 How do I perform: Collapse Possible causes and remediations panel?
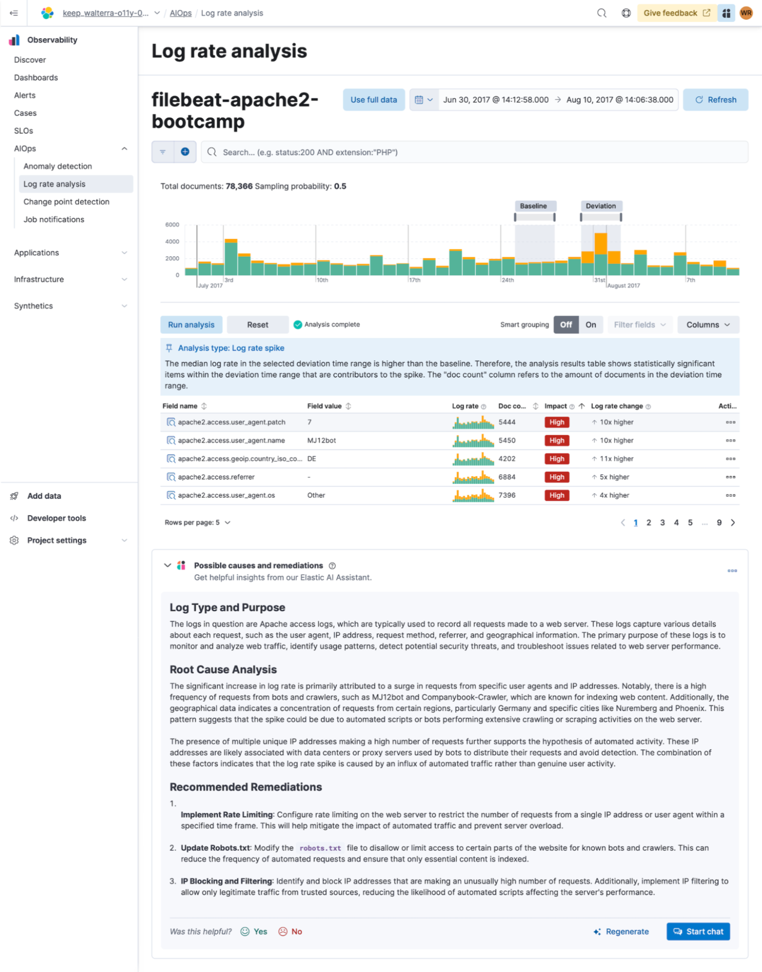pos(167,566)
